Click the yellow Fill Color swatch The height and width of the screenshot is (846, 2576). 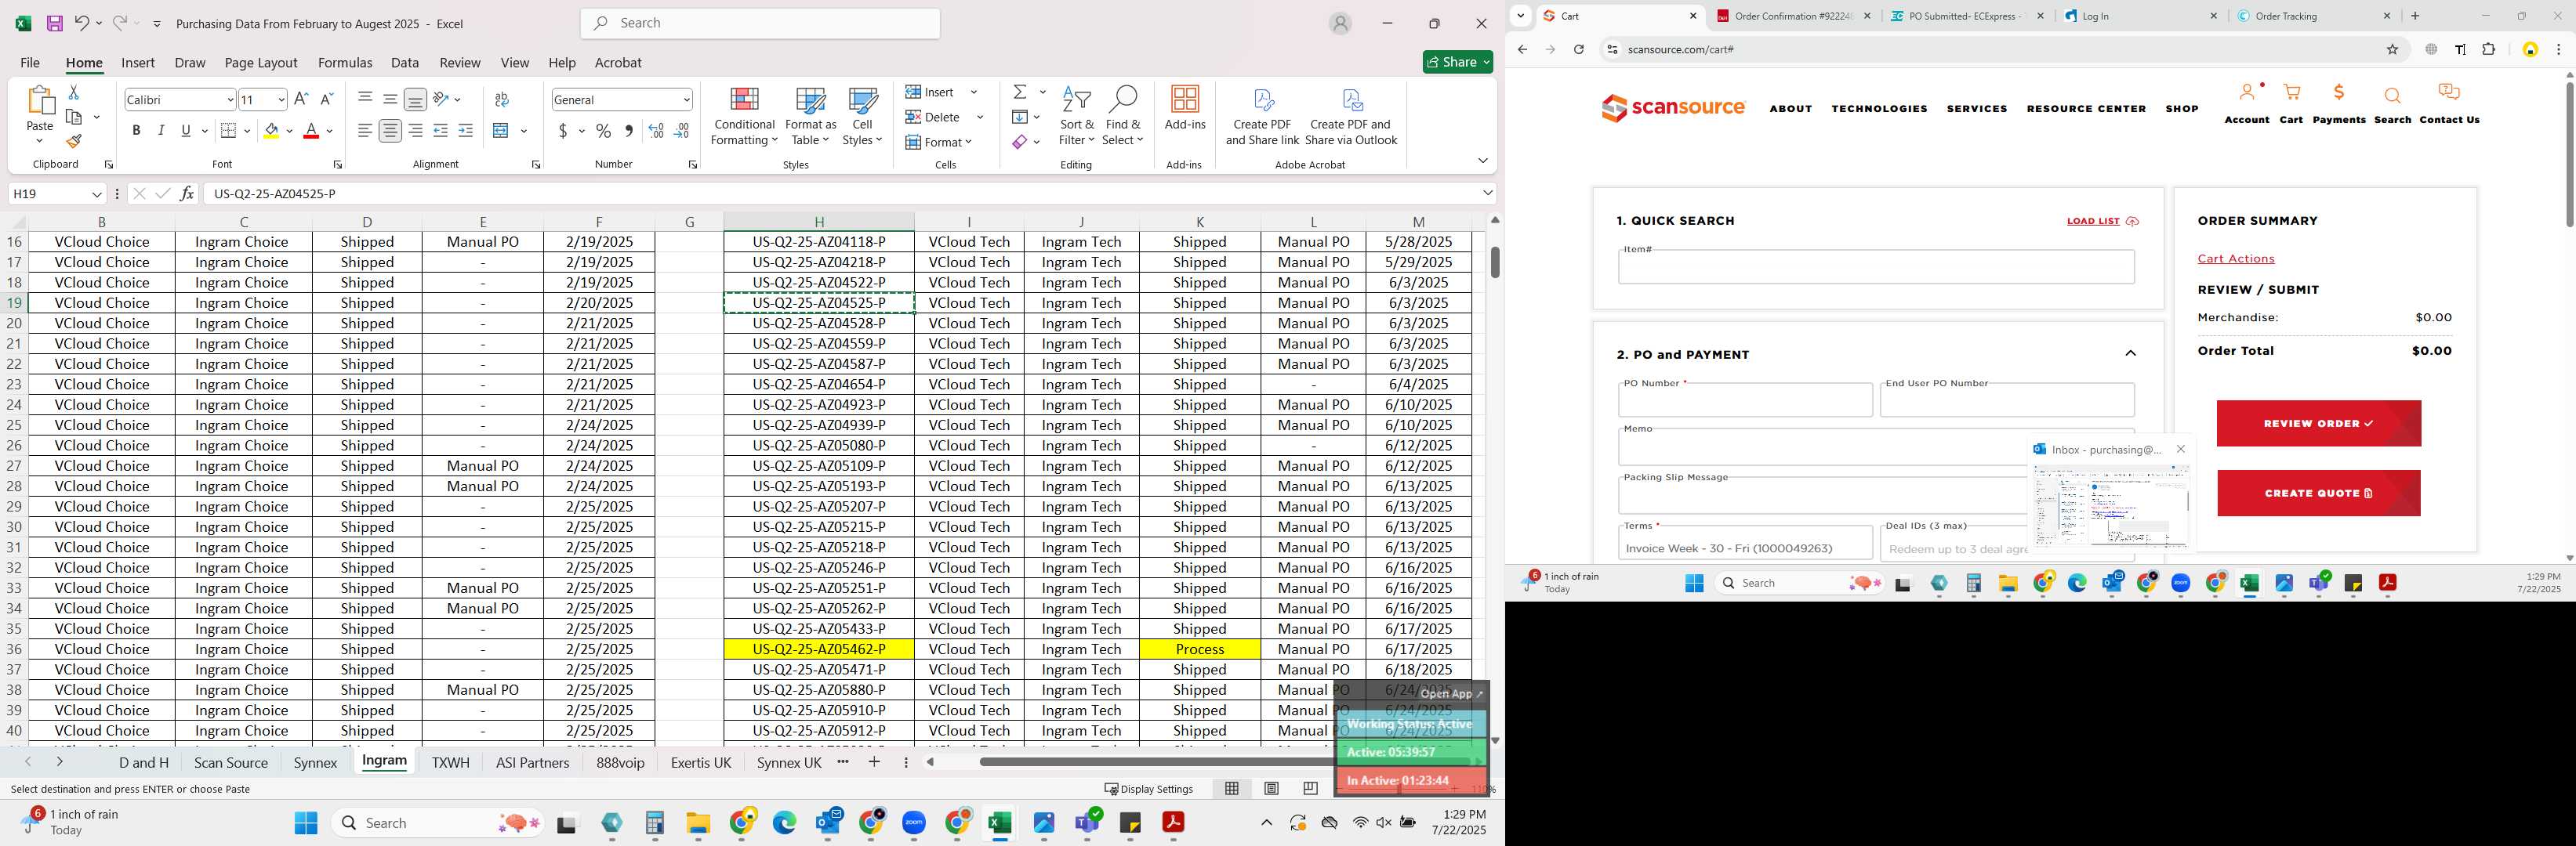click(271, 131)
